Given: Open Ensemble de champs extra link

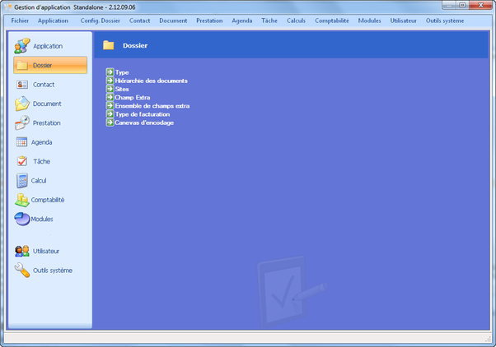Looking at the screenshot, I should [x=152, y=106].
